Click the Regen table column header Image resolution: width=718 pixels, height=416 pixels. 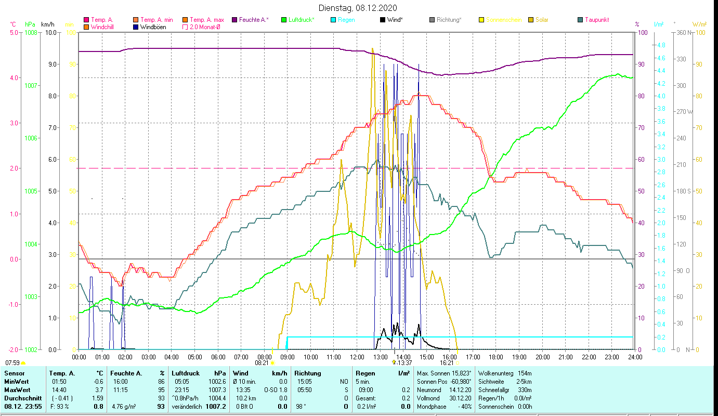coord(365,373)
